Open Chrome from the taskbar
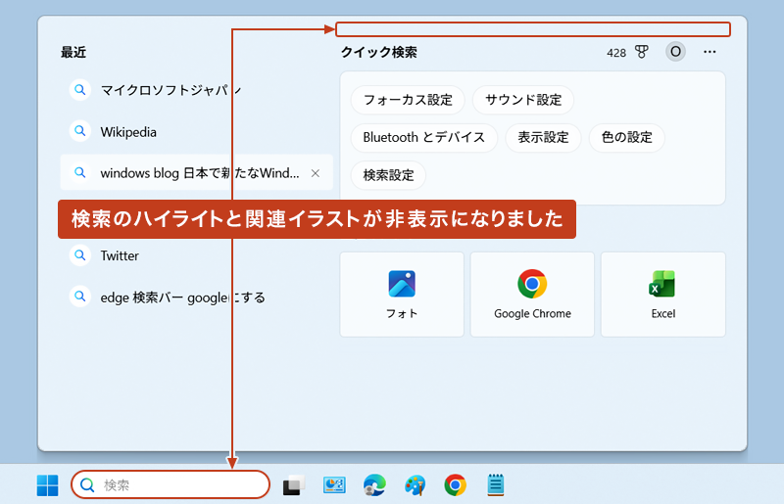 pyautogui.click(x=455, y=485)
